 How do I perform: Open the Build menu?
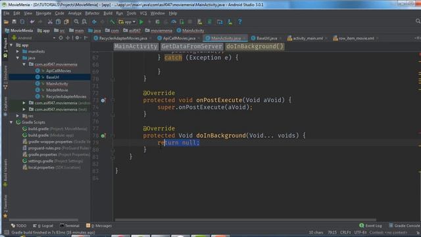click(108, 13)
